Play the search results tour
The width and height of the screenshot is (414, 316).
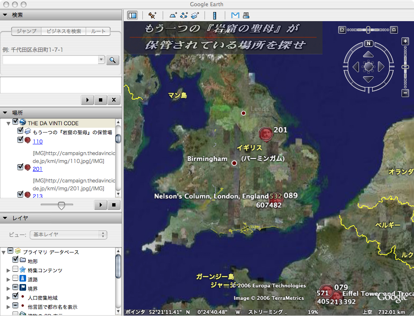[x=87, y=100]
